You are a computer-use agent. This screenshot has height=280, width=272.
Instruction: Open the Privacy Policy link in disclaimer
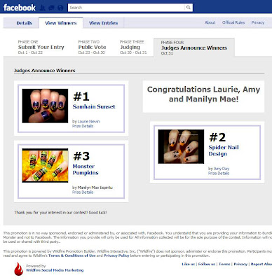coord(116,255)
